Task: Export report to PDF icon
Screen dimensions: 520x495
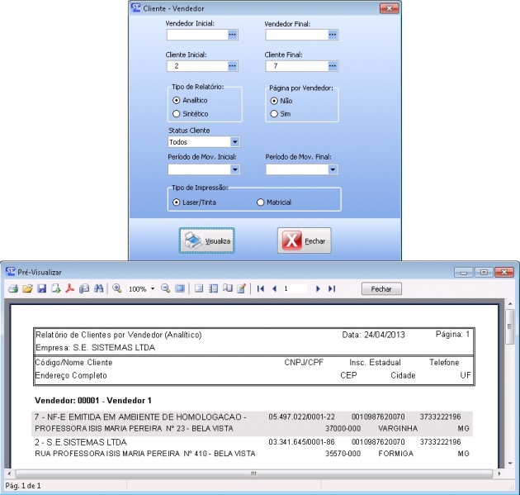Action: point(70,288)
